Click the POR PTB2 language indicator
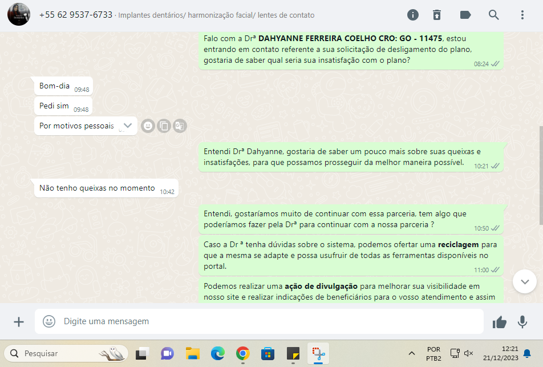Screen dimensions: 543x367 click(x=433, y=354)
